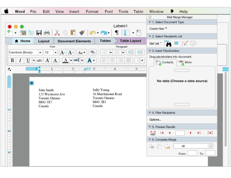
Task: Click the New Document icon
Action: [x=10, y=33]
